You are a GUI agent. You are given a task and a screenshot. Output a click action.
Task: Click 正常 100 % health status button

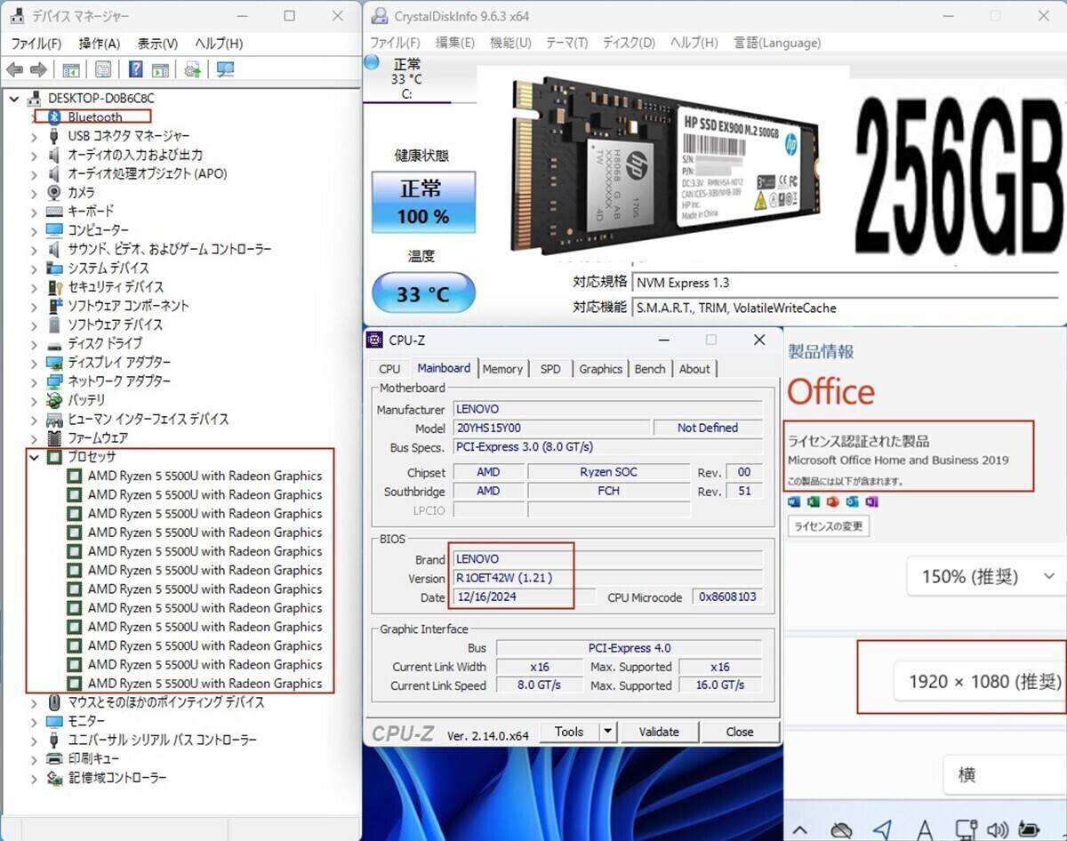coord(423,202)
